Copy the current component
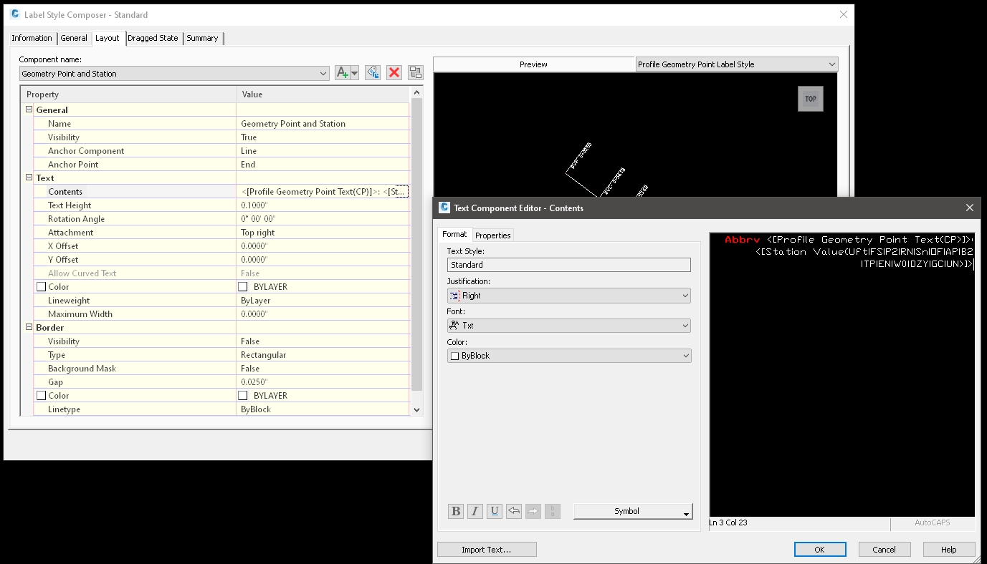This screenshot has height=564, width=987. click(415, 72)
